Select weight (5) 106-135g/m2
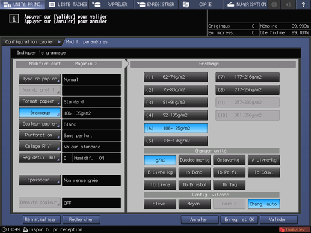Viewport: 311px width, 233px height. 176,129
